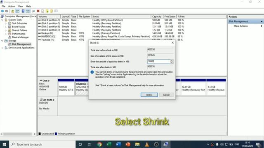
Task: Sort by the Volume column header
Action: (49, 16)
